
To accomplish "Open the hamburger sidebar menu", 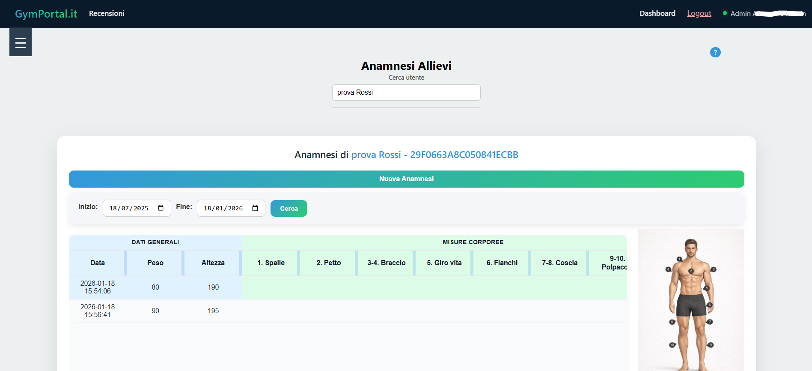I will tap(21, 42).
